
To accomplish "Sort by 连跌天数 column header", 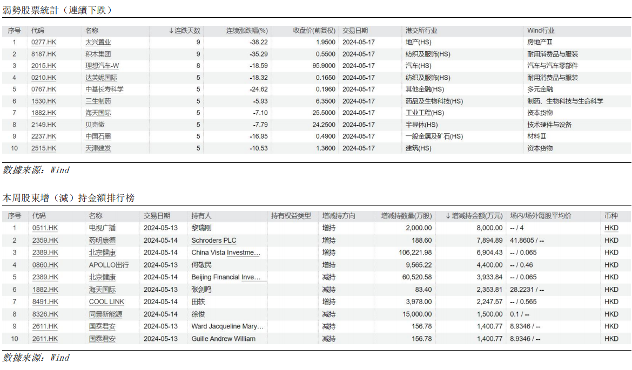I will pos(185,31).
